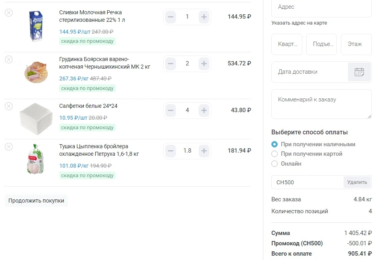Viewport: 377px width, 260px height.
Task: Select При получении картой payment option
Action: [275, 154]
